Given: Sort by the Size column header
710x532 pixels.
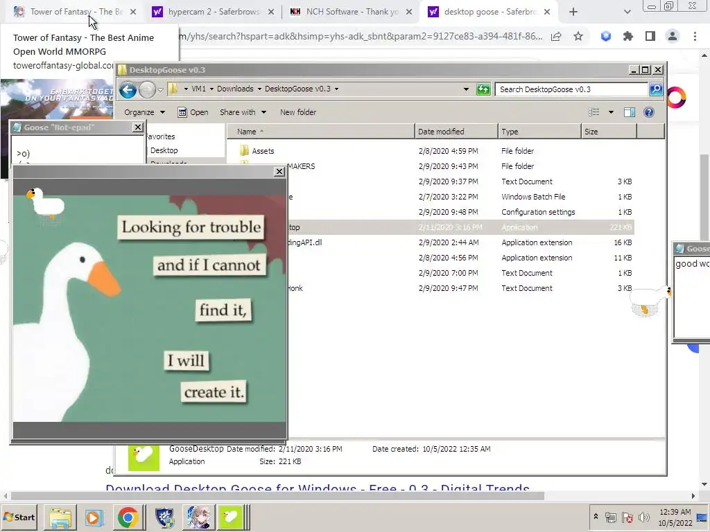Looking at the screenshot, I should (x=609, y=132).
